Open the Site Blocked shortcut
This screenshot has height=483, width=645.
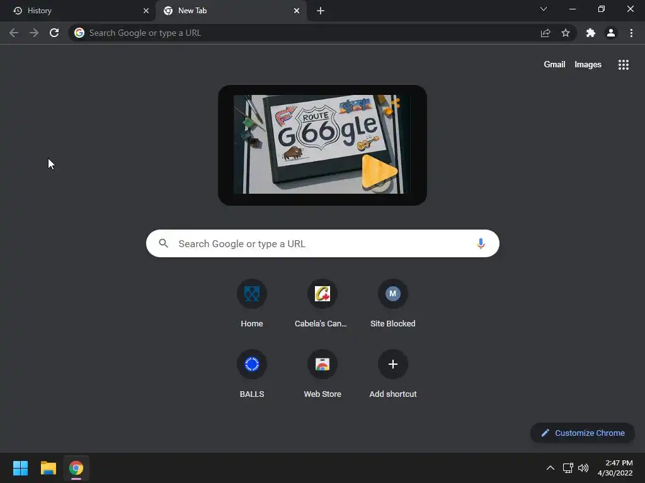pyautogui.click(x=393, y=304)
